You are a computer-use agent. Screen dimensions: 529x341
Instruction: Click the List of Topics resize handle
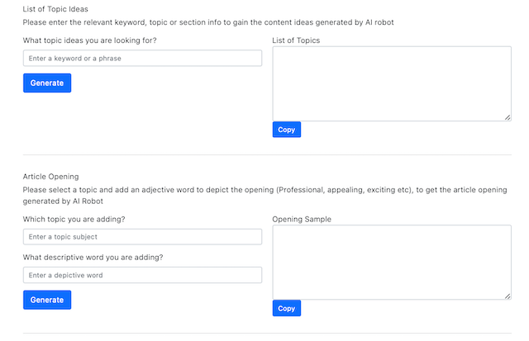[508, 117]
